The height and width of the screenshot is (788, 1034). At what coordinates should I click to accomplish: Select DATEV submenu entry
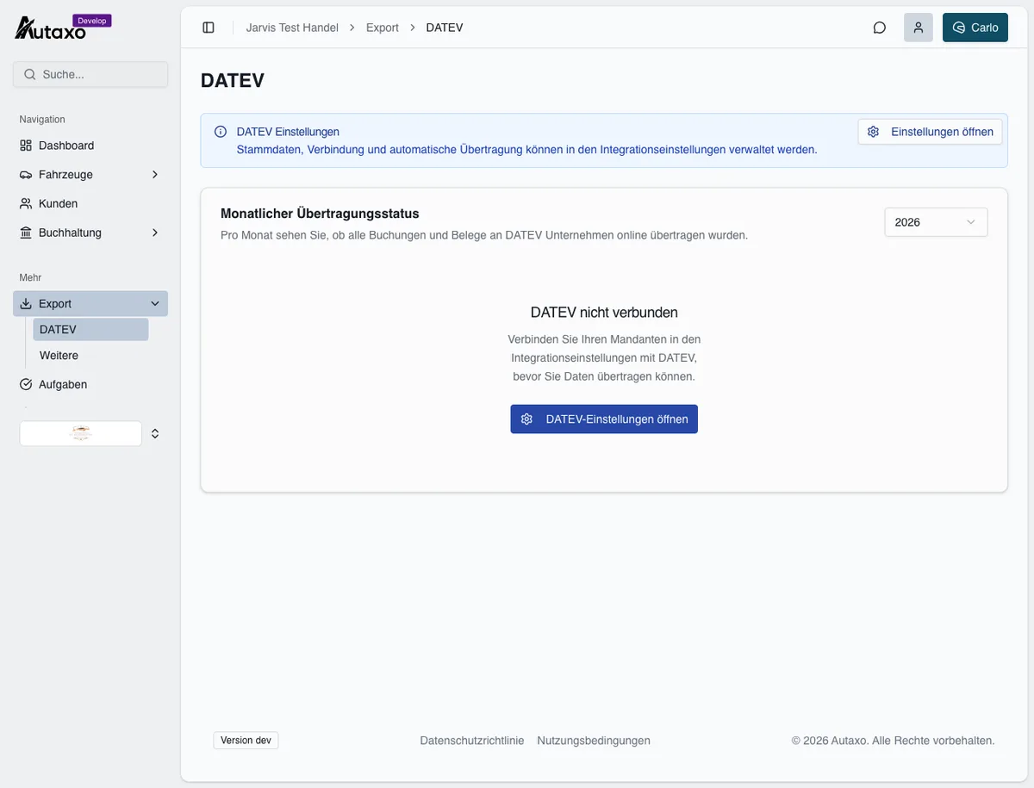pyautogui.click(x=90, y=330)
